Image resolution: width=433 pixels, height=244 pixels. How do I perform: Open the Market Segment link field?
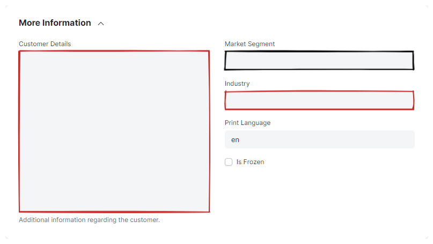coord(319,61)
